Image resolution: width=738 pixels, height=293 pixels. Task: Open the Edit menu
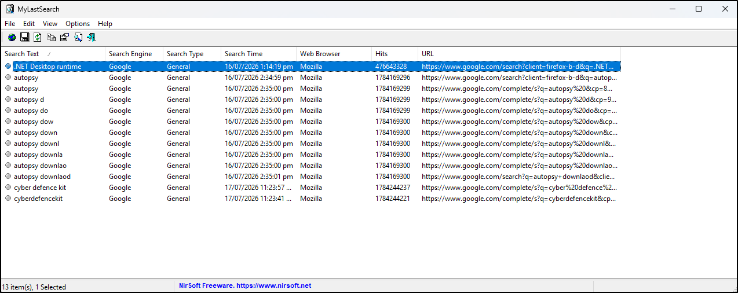coord(29,24)
